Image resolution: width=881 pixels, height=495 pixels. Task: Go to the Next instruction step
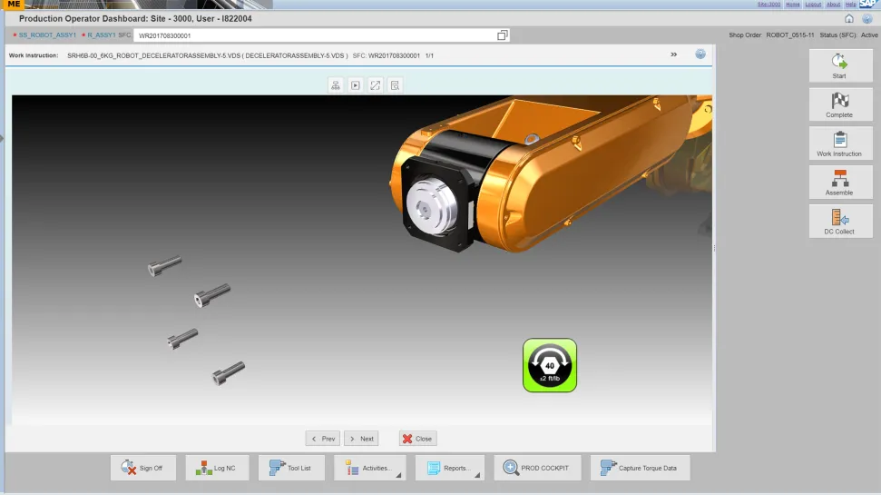360,439
